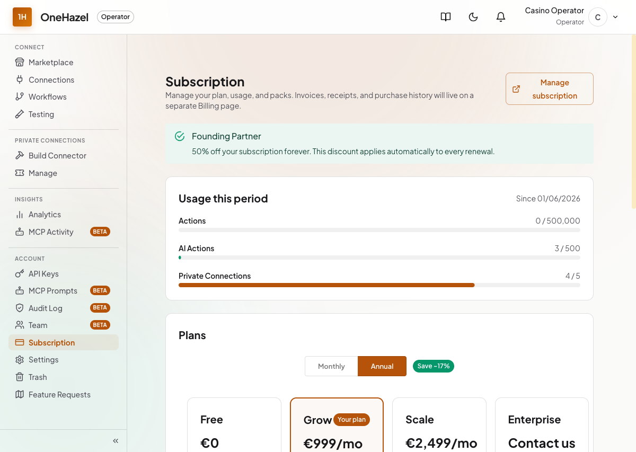Click the Actions usage progress bar
The image size is (636, 452).
tap(379, 230)
